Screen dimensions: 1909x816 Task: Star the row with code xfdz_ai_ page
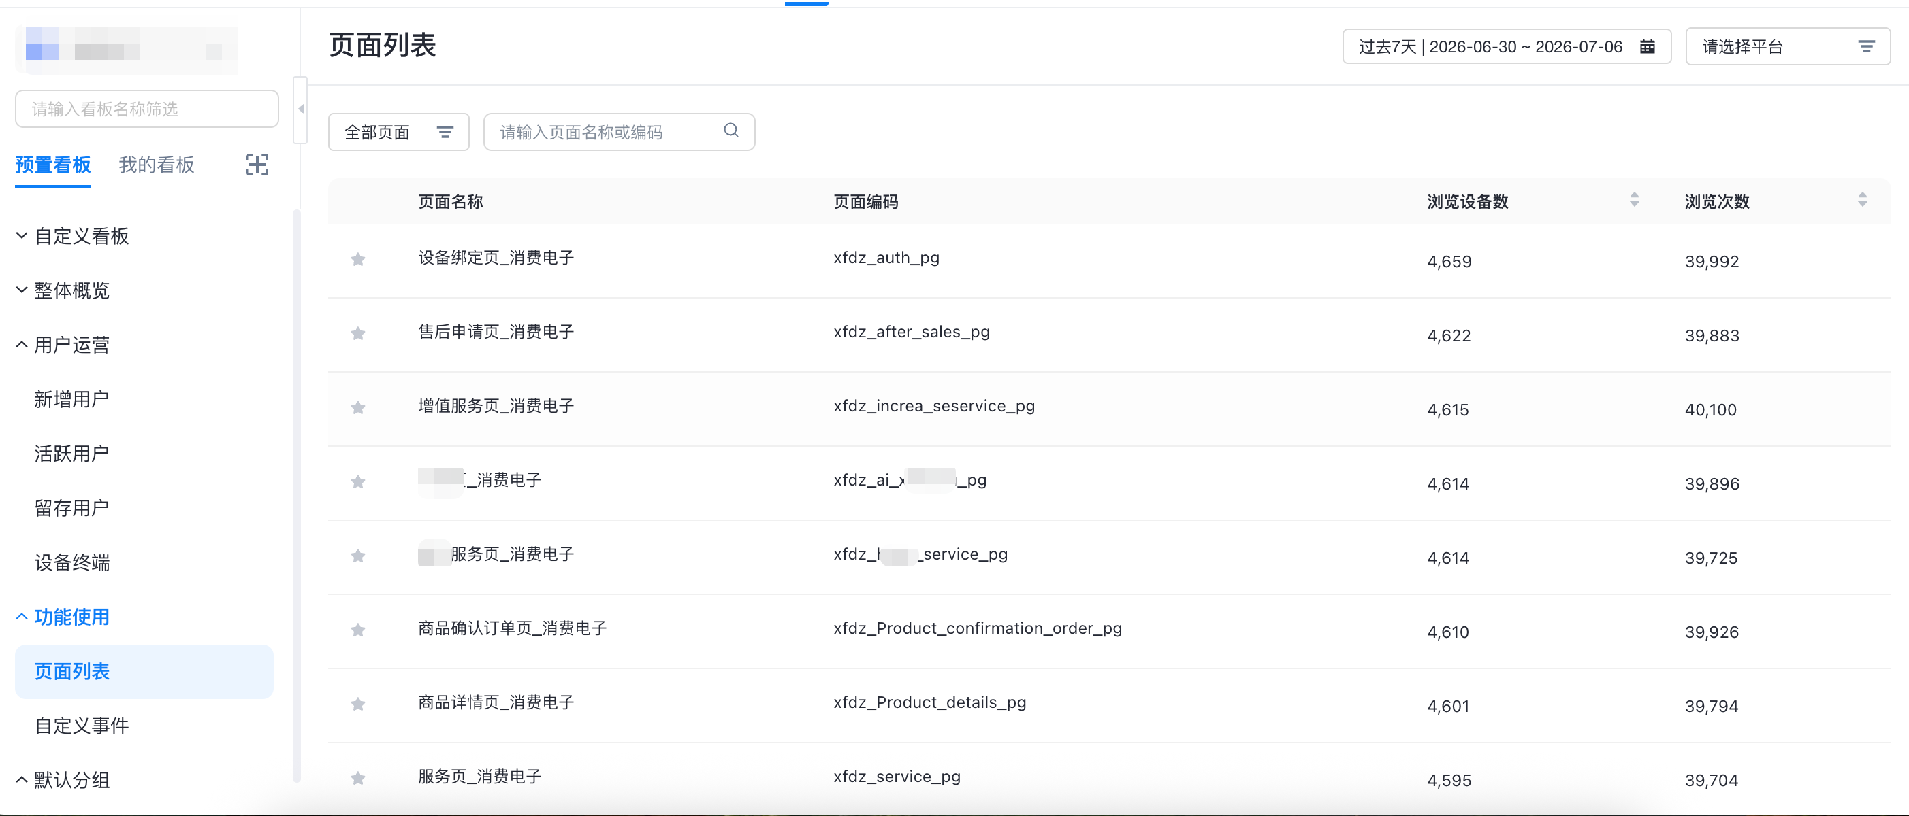tap(358, 481)
